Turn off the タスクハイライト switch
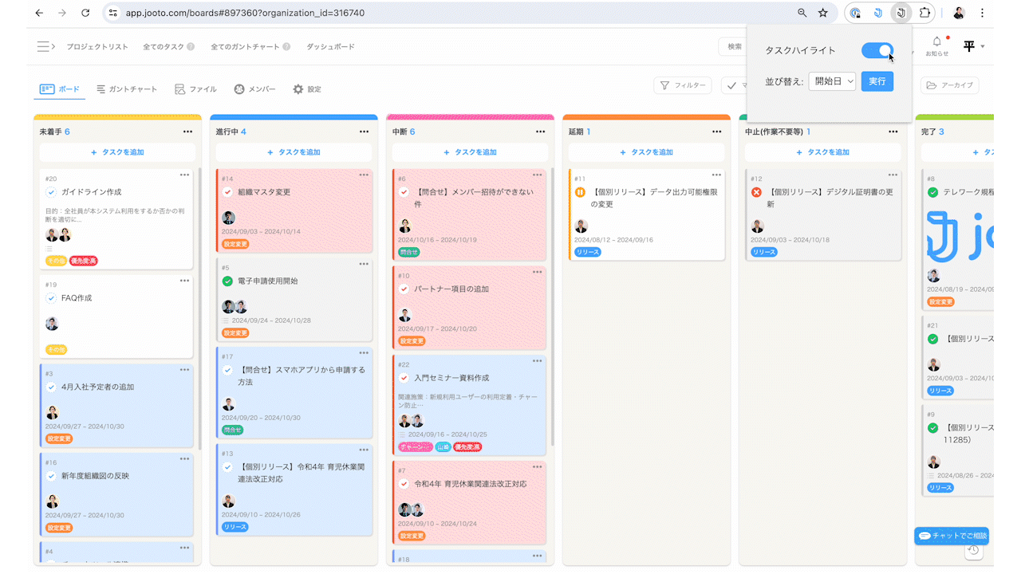 tap(877, 49)
